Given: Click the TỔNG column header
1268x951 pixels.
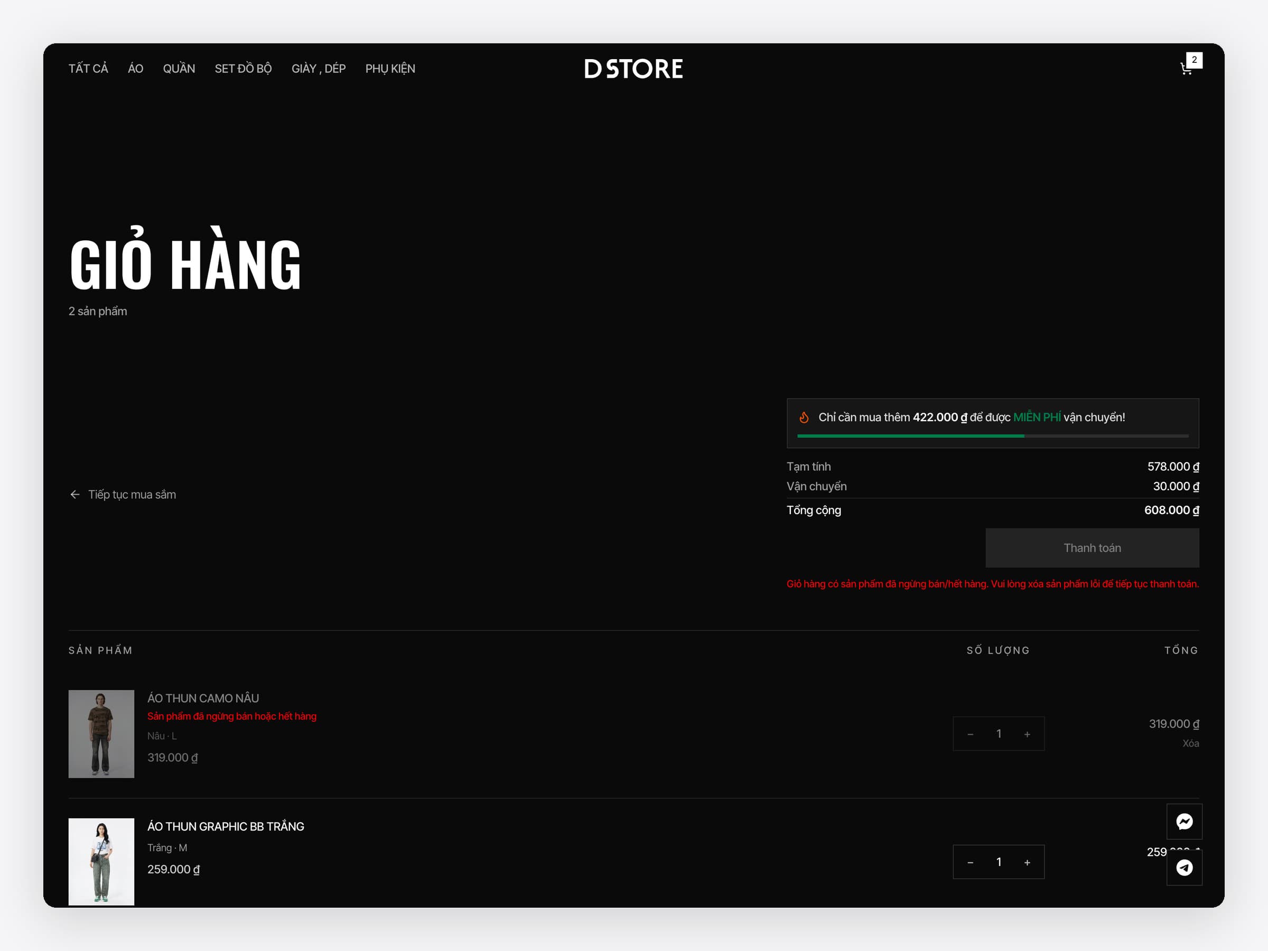Looking at the screenshot, I should 1181,650.
